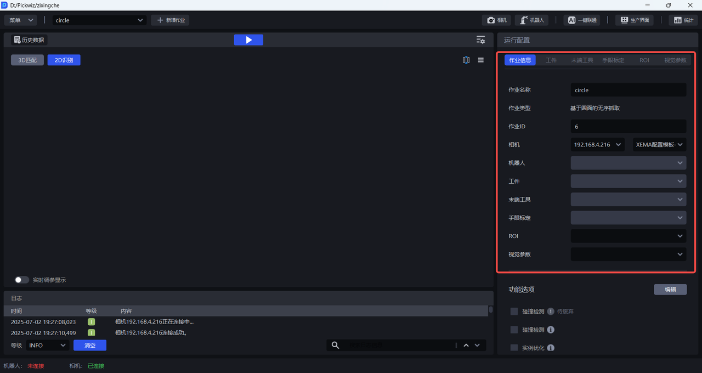Click the list settings gear icon
Screen dimensions: 702x373
point(480,40)
